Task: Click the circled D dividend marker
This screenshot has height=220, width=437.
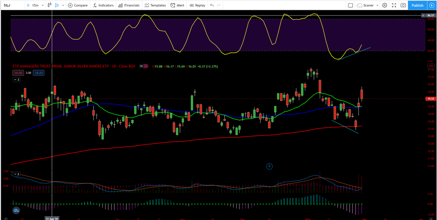Action: pos(269,166)
